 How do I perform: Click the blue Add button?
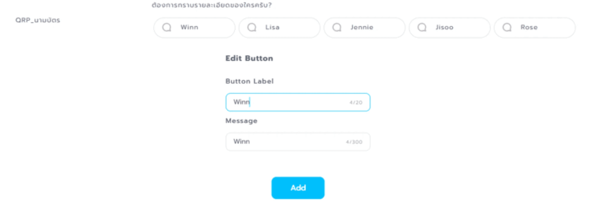point(298,188)
